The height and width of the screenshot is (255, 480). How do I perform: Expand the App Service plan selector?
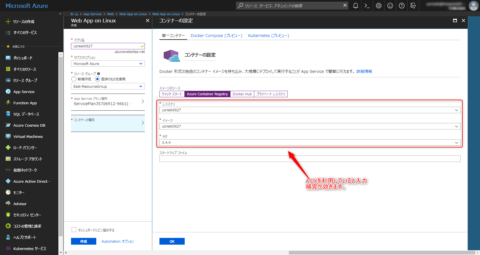[x=108, y=101]
